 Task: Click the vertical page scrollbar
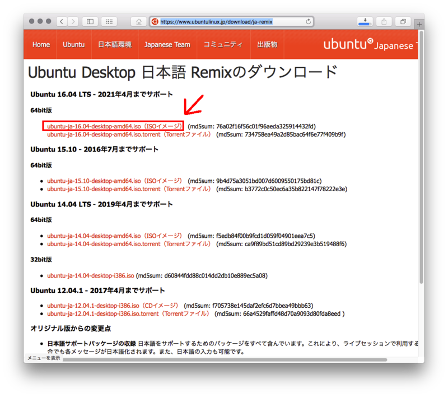[x=421, y=157]
